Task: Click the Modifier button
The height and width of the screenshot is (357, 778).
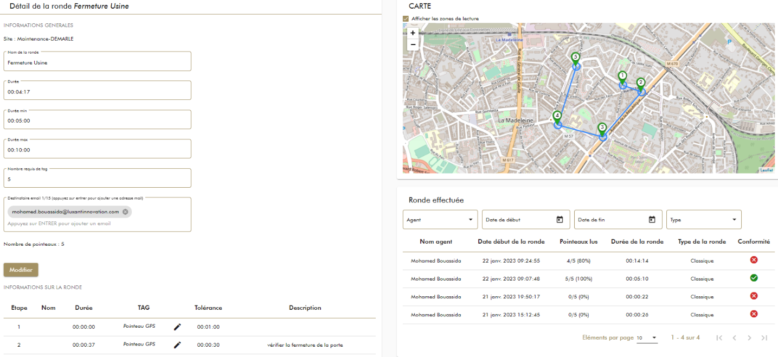Action: point(21,270)
